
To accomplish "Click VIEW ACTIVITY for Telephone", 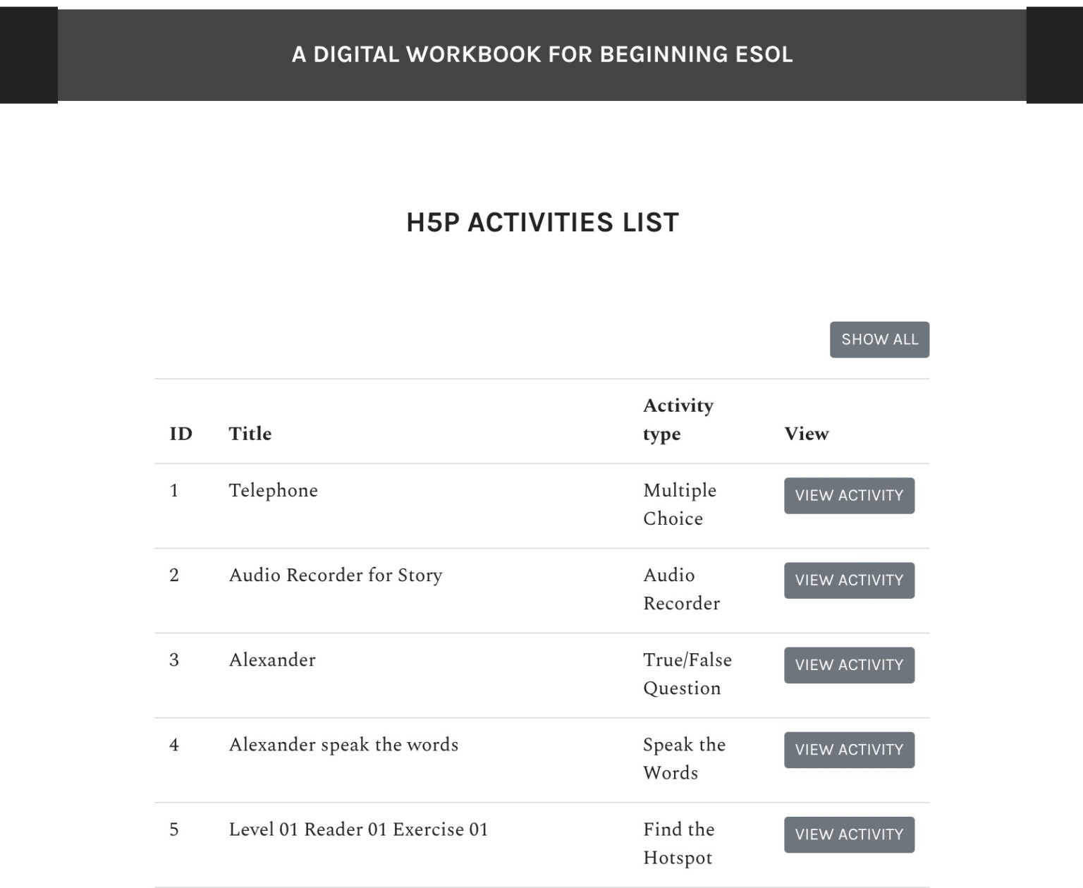I will click(849, 495).
